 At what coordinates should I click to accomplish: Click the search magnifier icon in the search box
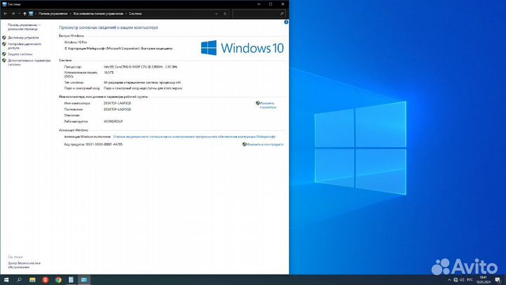pos(282,13)
